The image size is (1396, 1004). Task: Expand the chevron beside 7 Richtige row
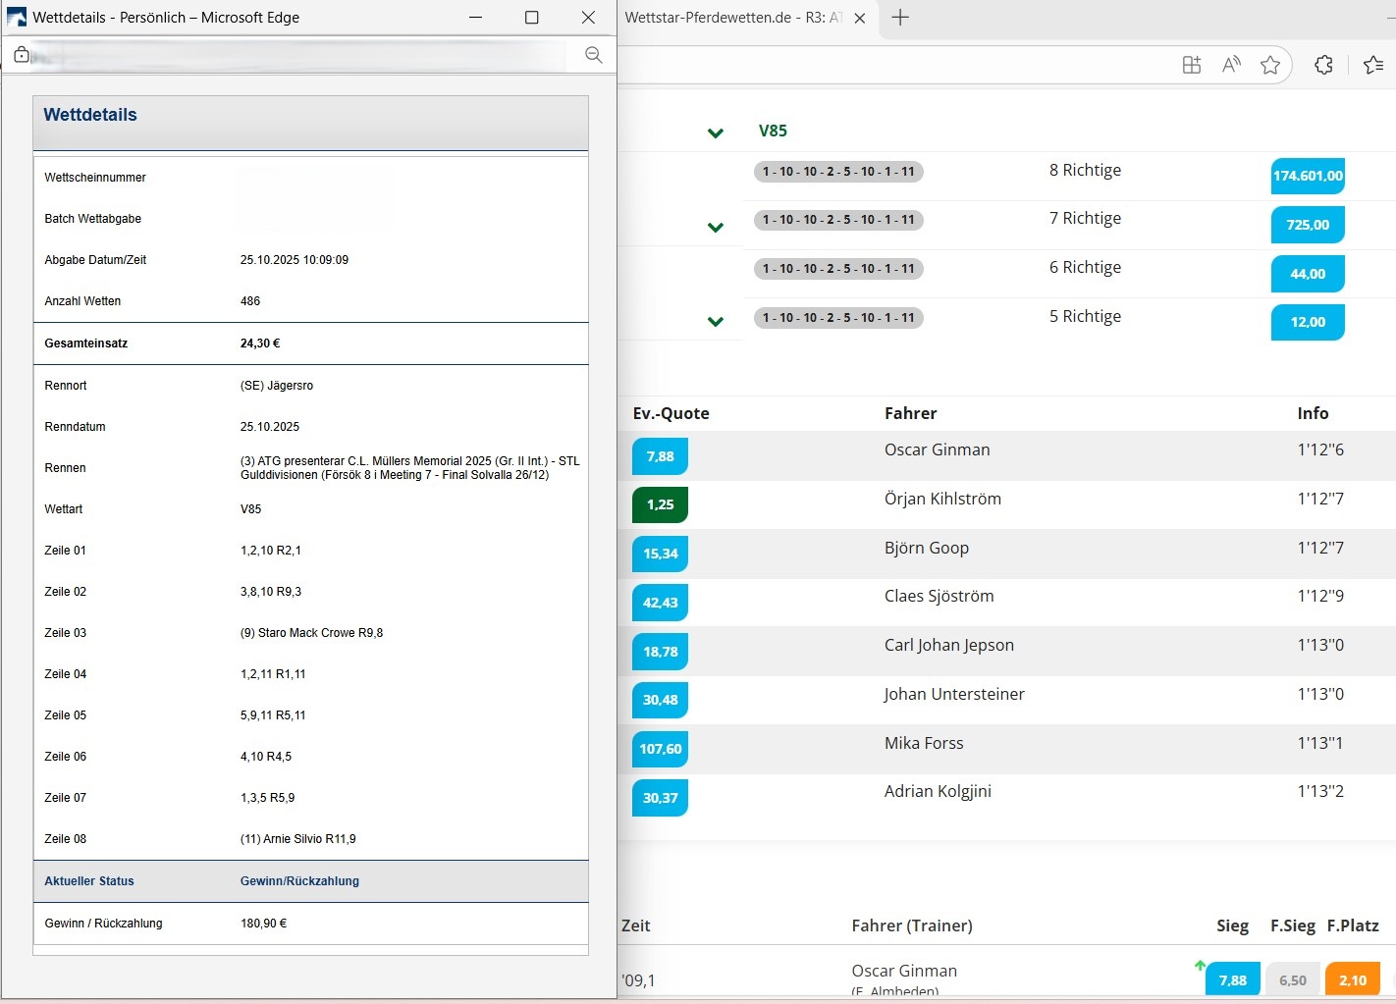(x=716, y=227)
